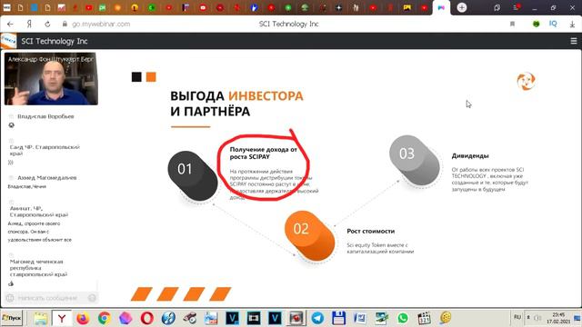Bookmark this page with the bookmark icon
582x327 pixels.
tap(512, 25)
